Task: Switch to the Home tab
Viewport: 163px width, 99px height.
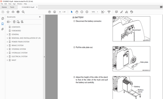Action: (x=4, y=7)
